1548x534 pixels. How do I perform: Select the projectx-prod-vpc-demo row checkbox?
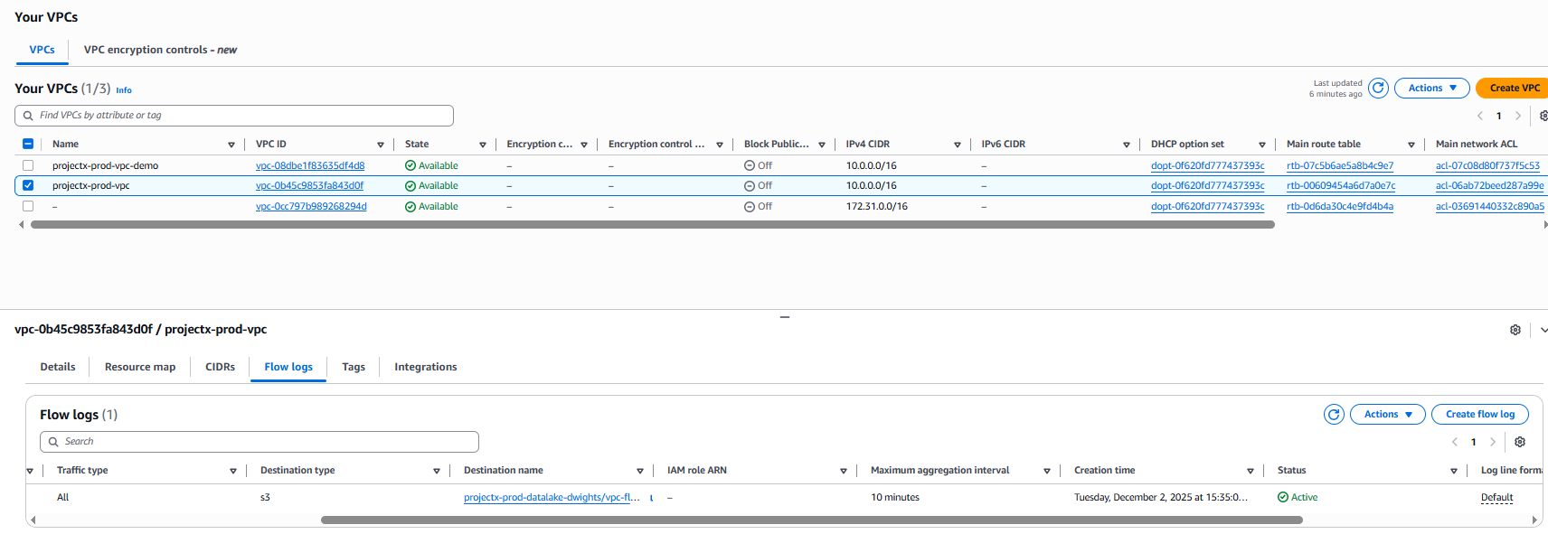tap(28, 165)
